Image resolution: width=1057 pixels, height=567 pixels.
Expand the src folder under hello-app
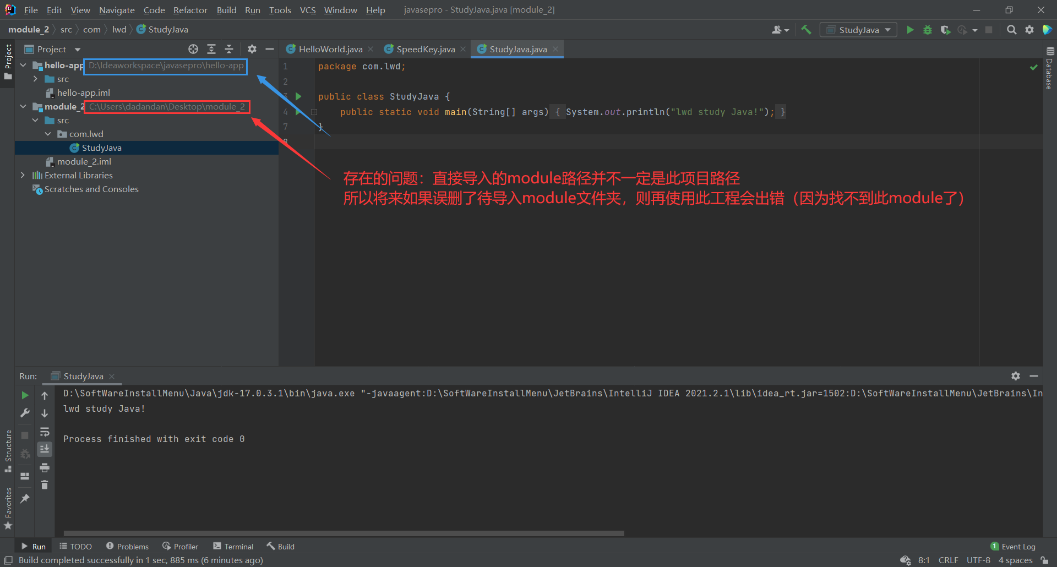[35, 79]
